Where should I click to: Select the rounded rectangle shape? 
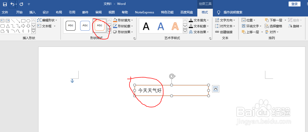coord(3,26)
